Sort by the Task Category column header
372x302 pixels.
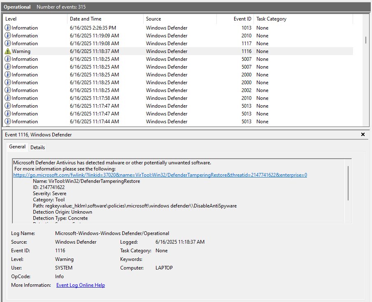click(x=303, y=19)
